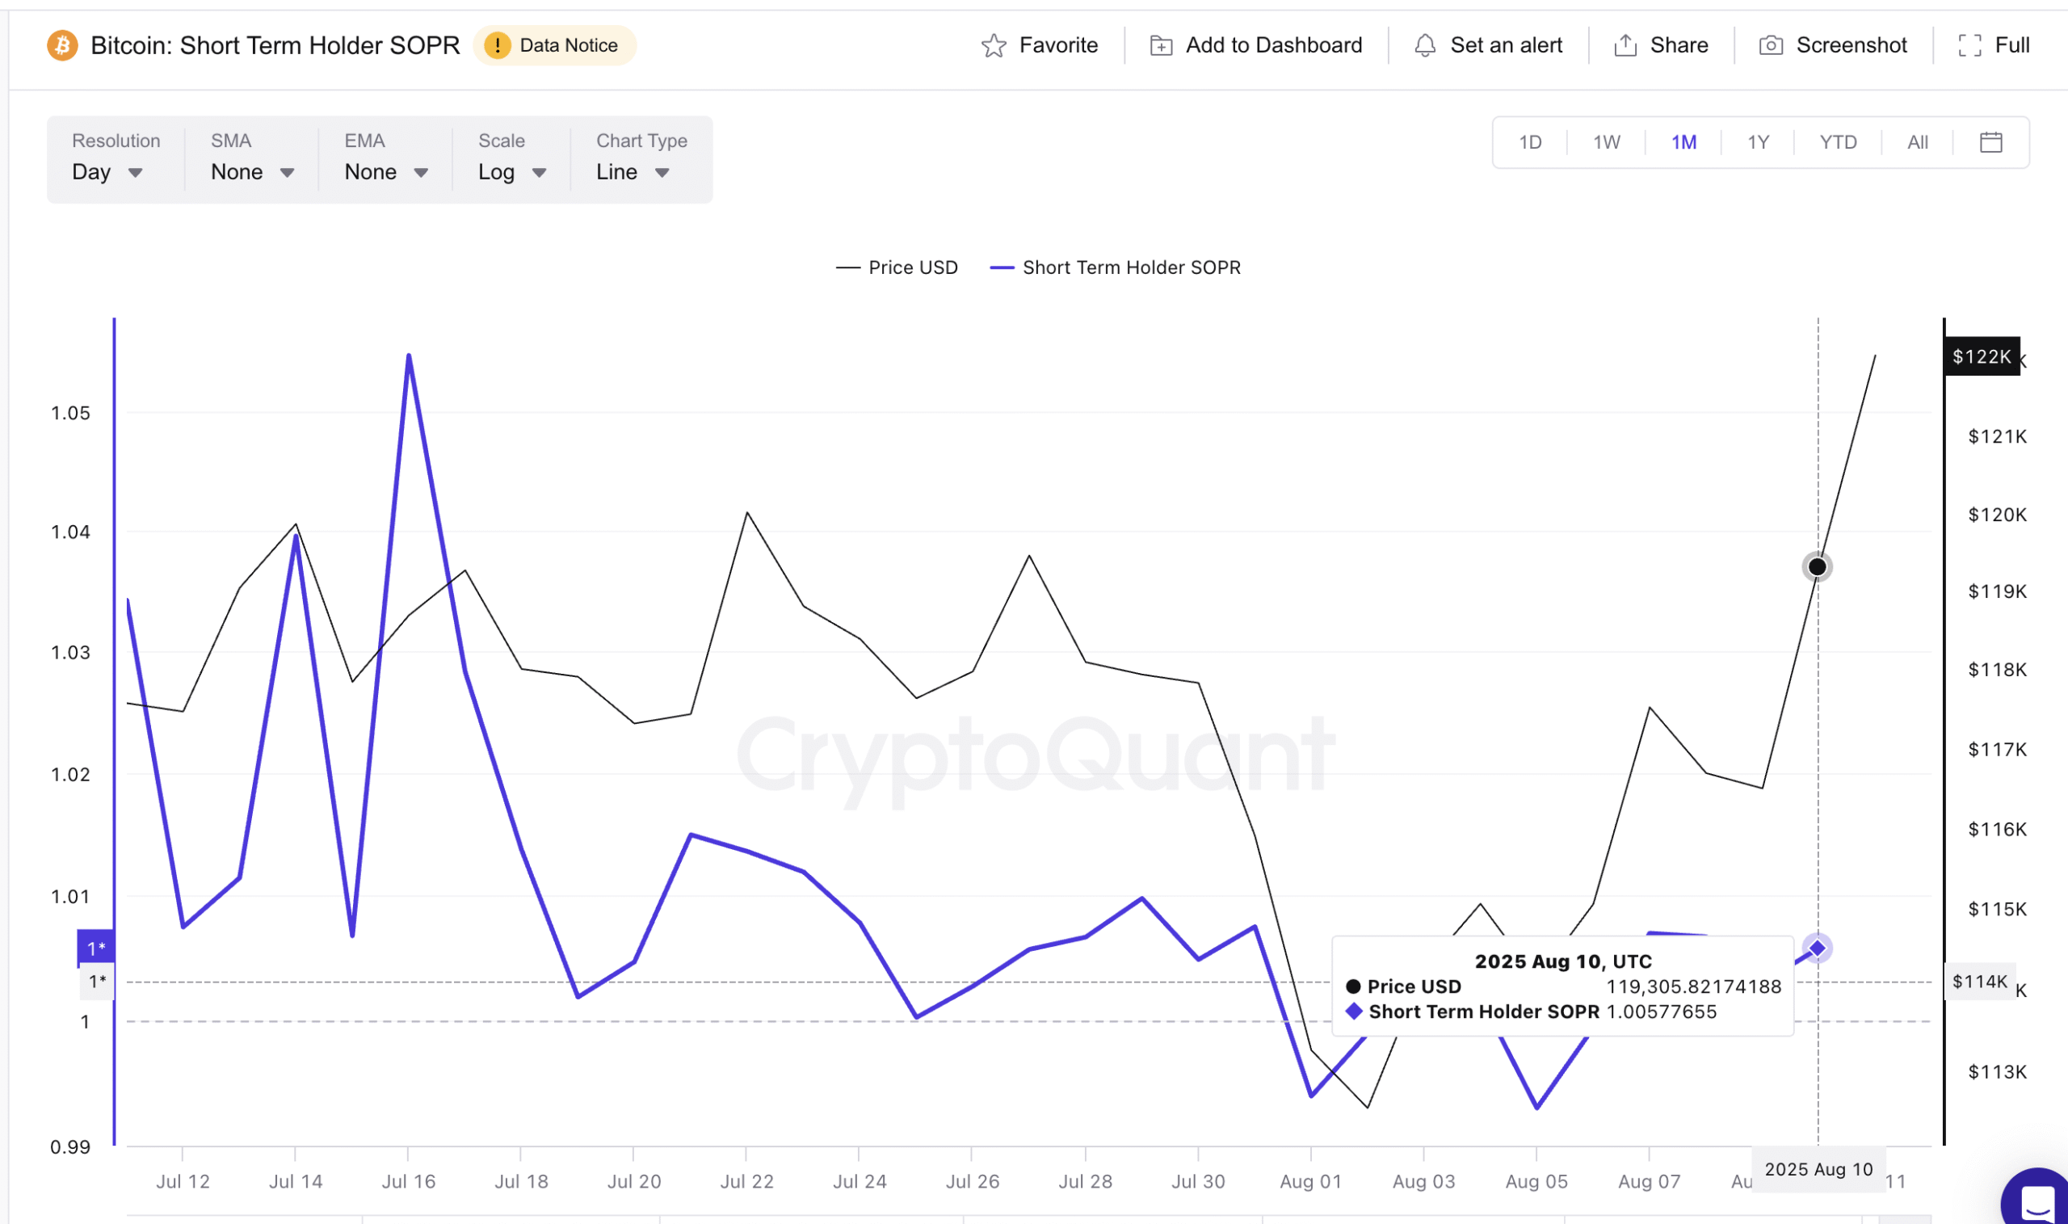Viewport: 2068px width, 1224px height.
Task: Expand the SMA dropdown
Action: click(250, 171)
